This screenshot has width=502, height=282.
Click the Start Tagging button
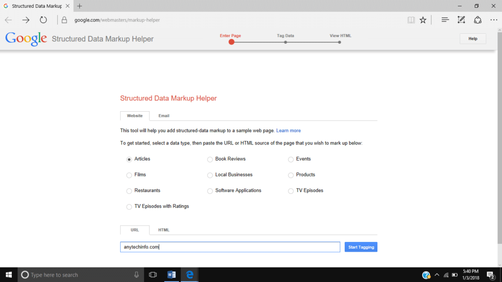click(361, 247)
